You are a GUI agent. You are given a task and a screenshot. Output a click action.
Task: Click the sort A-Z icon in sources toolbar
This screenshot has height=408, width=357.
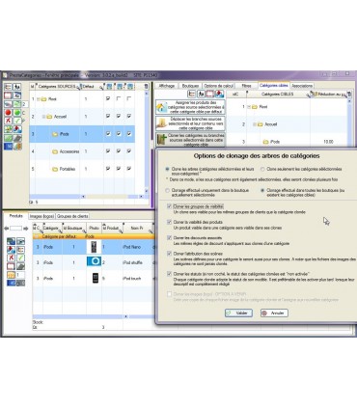[17, 87]
